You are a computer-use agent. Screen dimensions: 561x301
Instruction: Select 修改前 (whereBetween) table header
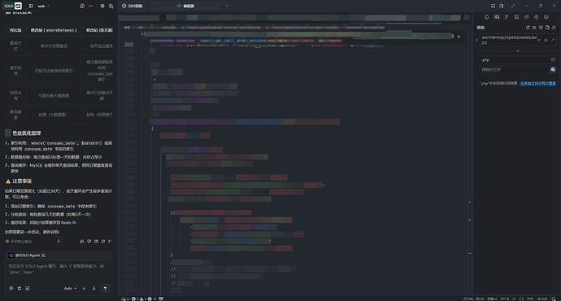[x=54, y=30]
